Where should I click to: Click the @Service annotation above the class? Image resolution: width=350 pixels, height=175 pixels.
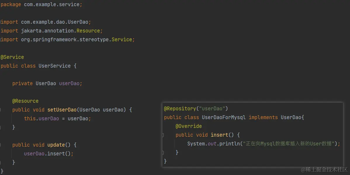pyautogui.click(x=12, y=57)
